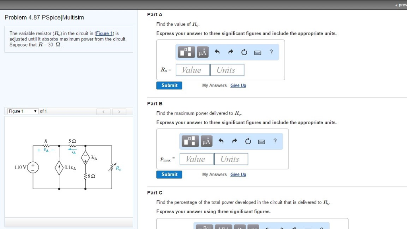Click the Figure 1 hyperlink in the problem text
This screenshot has height=229, width=407.
[x=104, y=33]
